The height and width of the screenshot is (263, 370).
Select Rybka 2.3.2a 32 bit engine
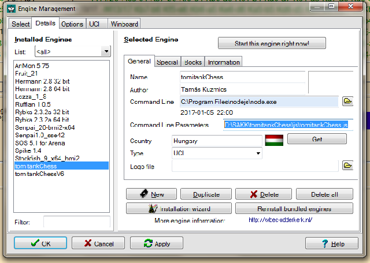pyautogui.click(x=61, y=112)
